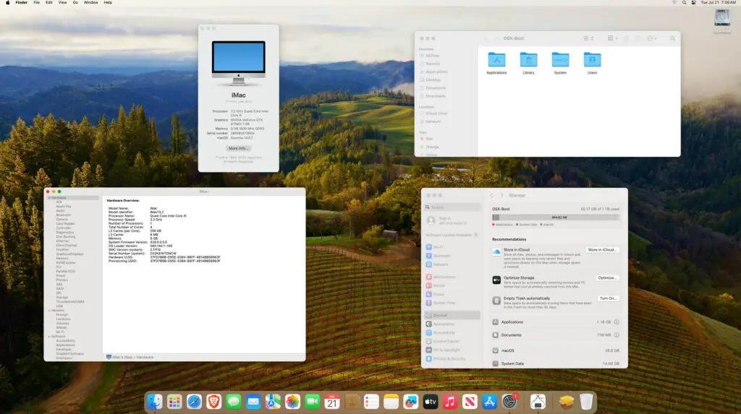Open Notes from the Dock
The image size is (741, 414).
click(x=391, y=402)
